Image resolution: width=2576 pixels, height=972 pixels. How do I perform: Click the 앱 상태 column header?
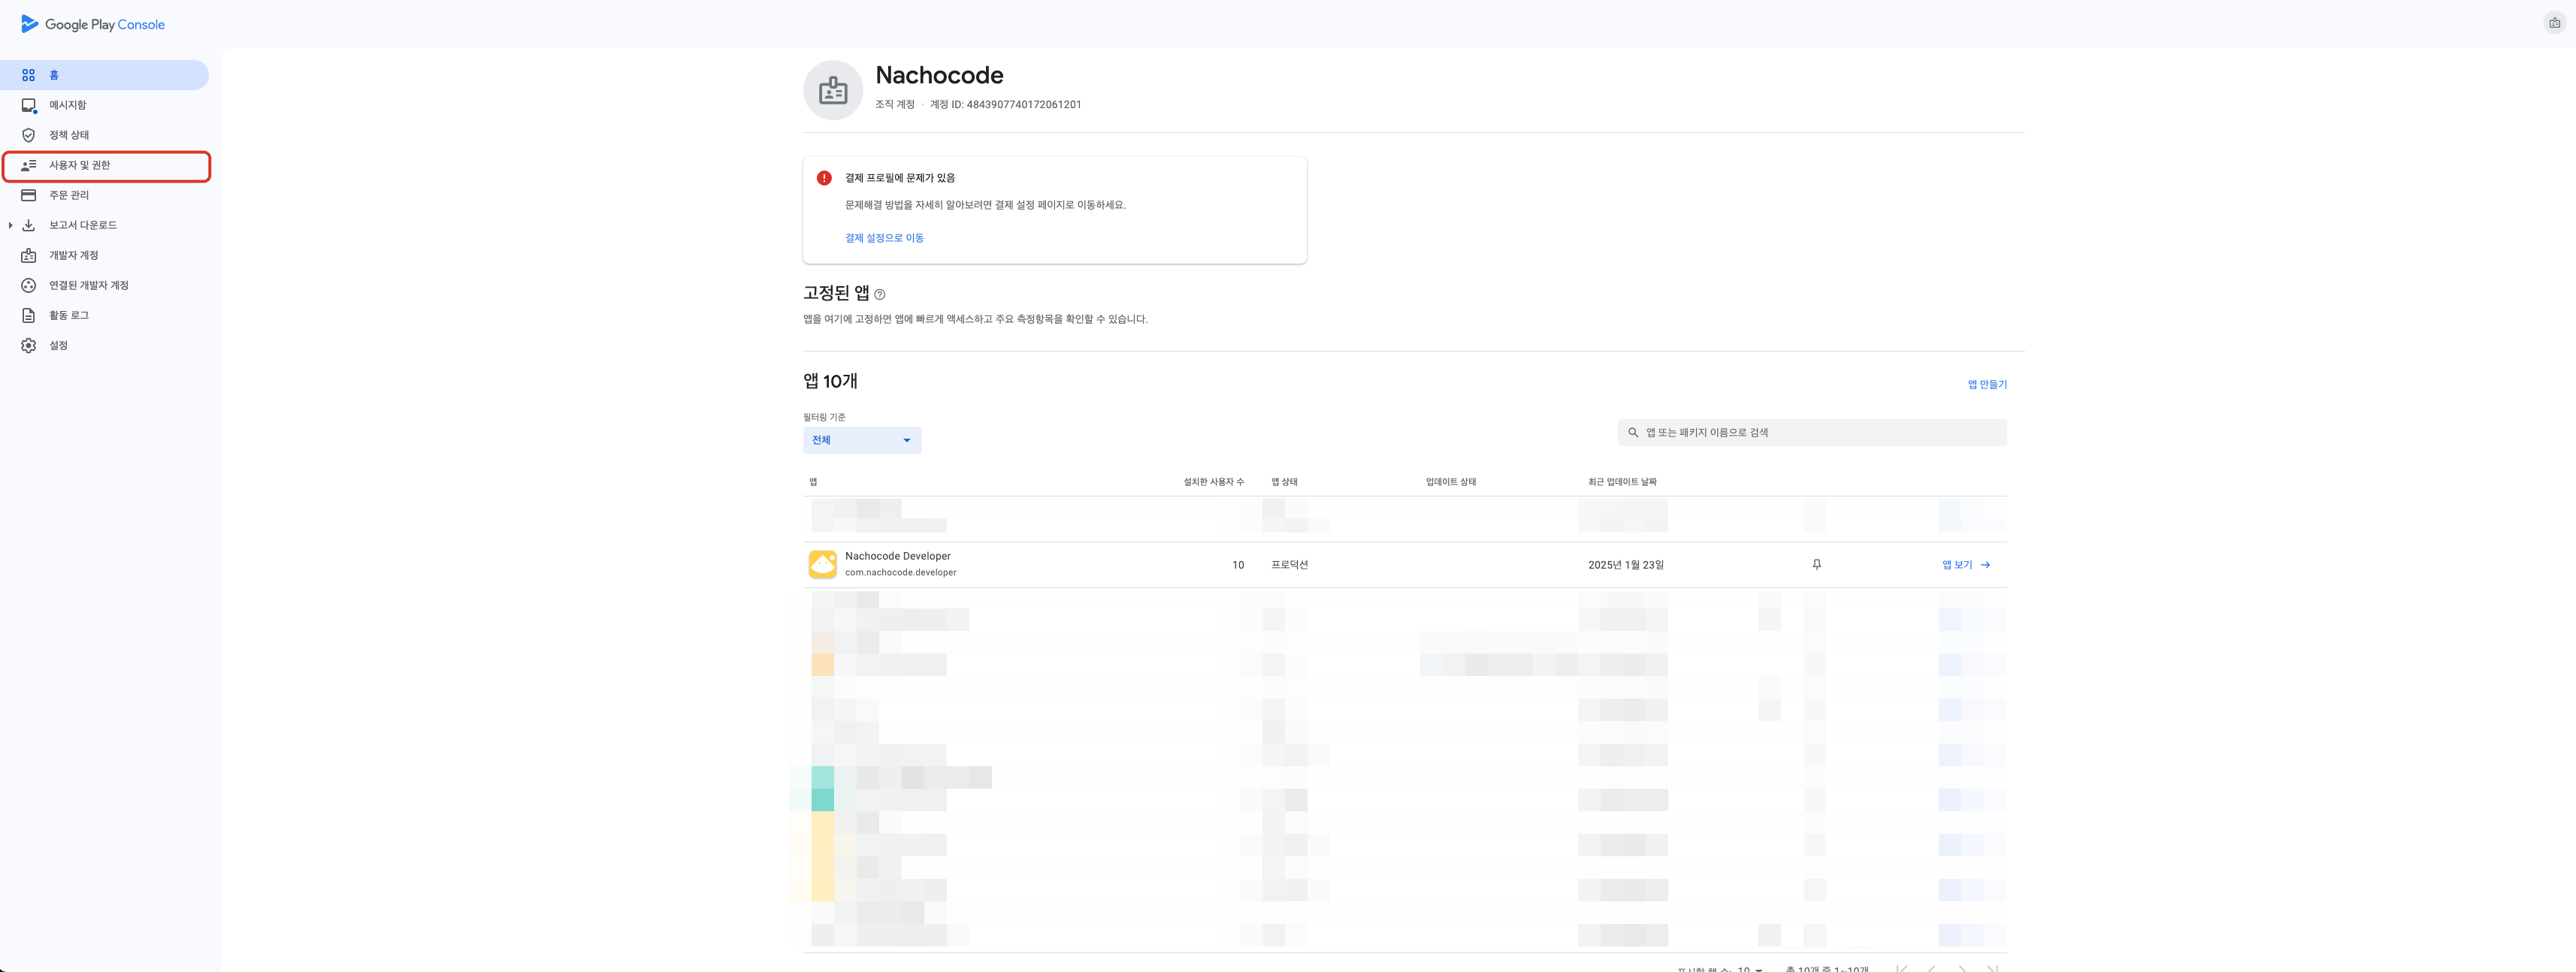(1284, 482)
